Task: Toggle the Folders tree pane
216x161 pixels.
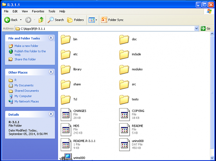Action: click(75, 20)
